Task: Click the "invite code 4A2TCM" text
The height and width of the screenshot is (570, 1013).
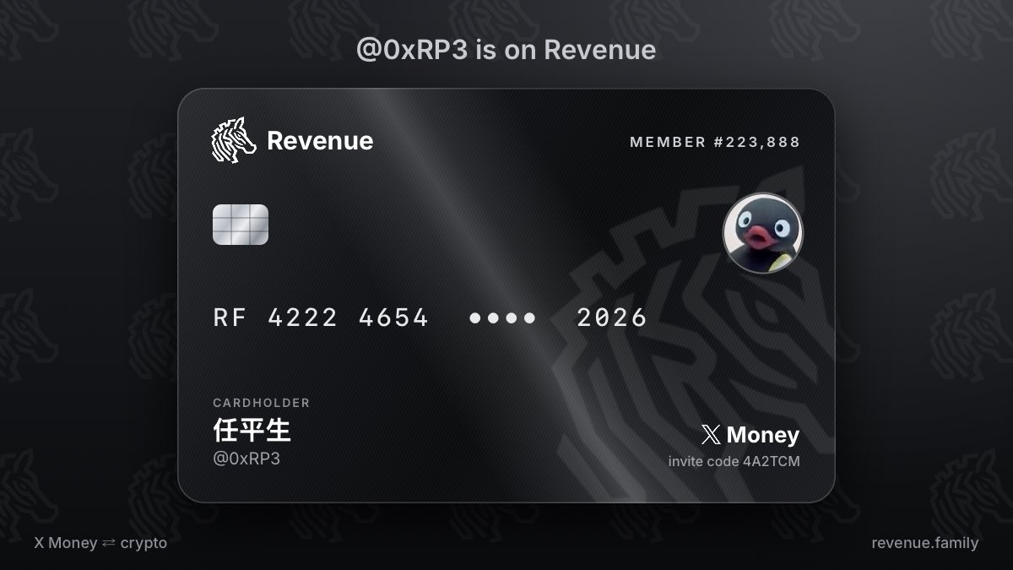Action: point(734,462)
